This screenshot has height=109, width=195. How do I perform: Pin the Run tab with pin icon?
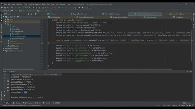[x=4, y=95]
